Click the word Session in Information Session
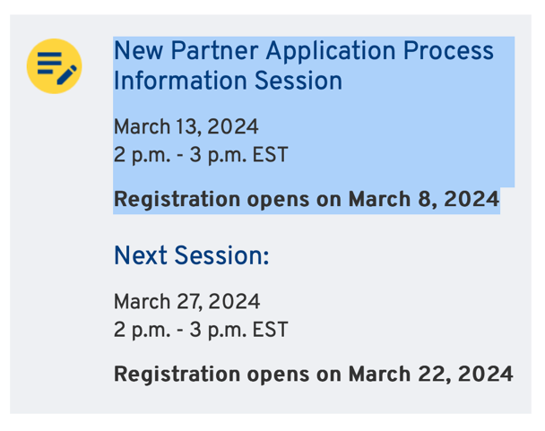The height and width of the screenshot is (431, 545). 298,81
